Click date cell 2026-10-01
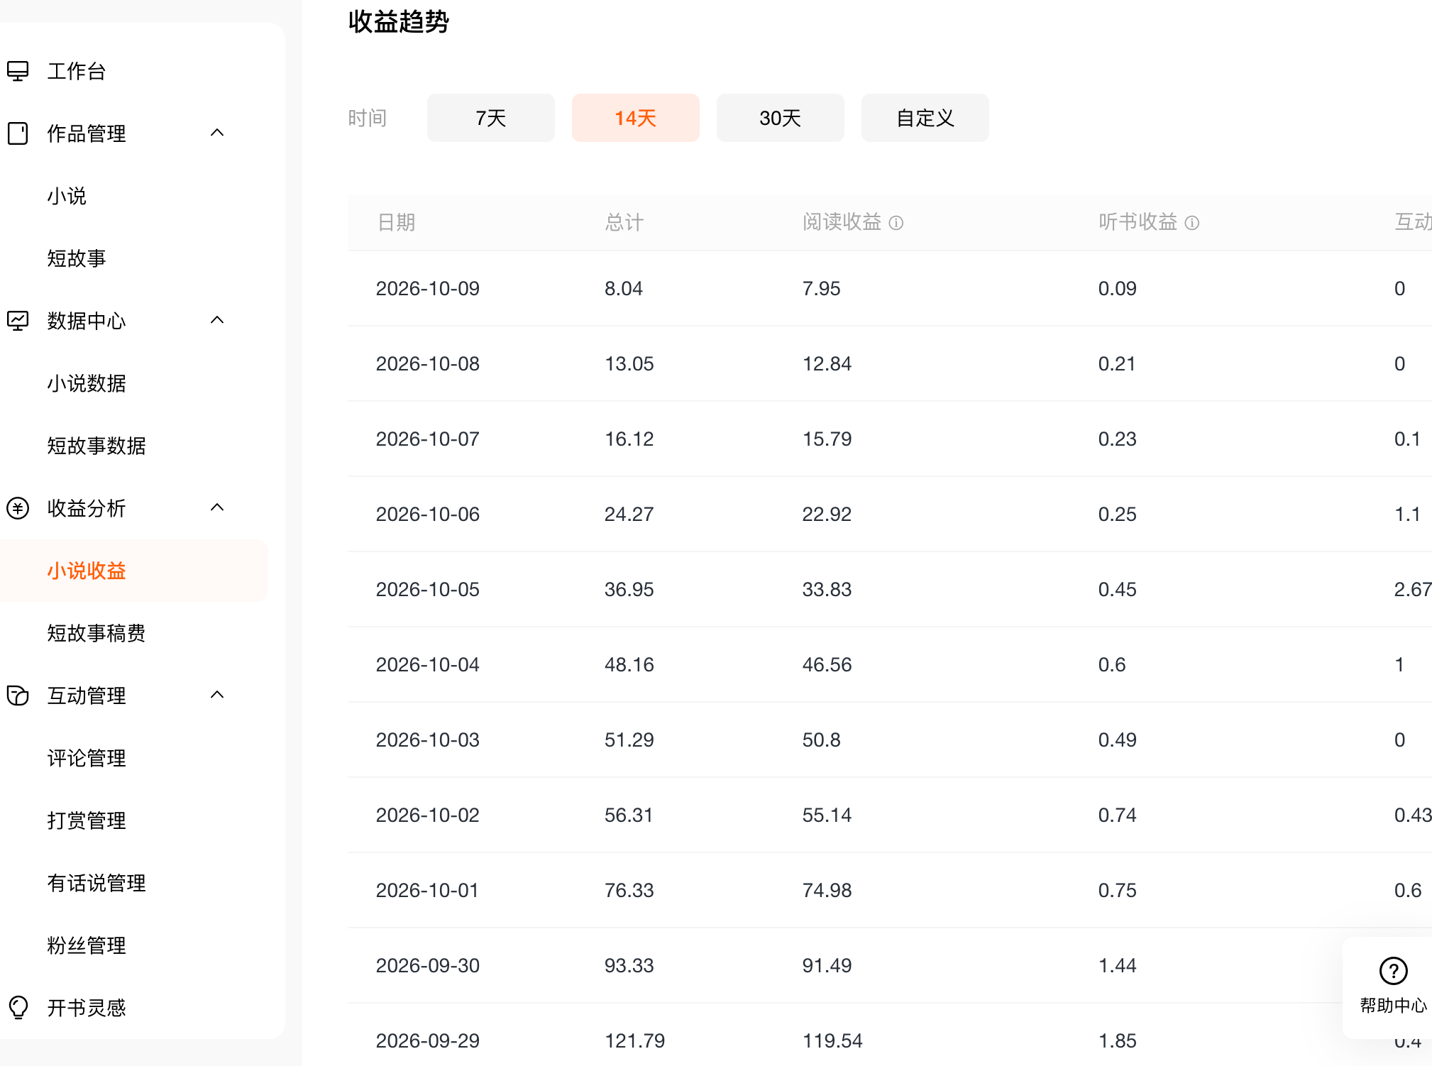 tap(427, 891)
